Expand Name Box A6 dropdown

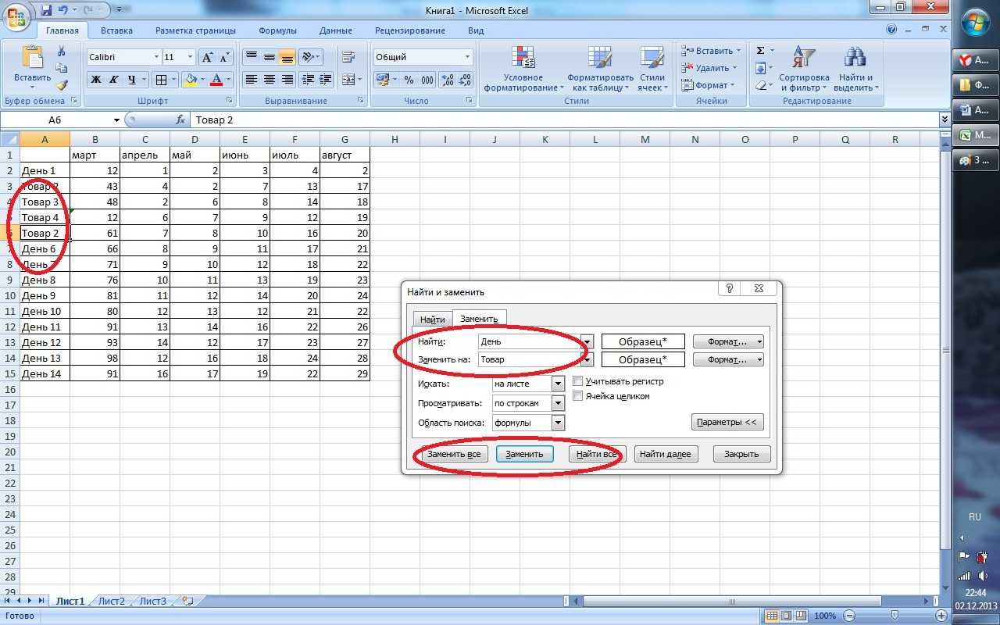pyautogui.click(x=117, y=120)
